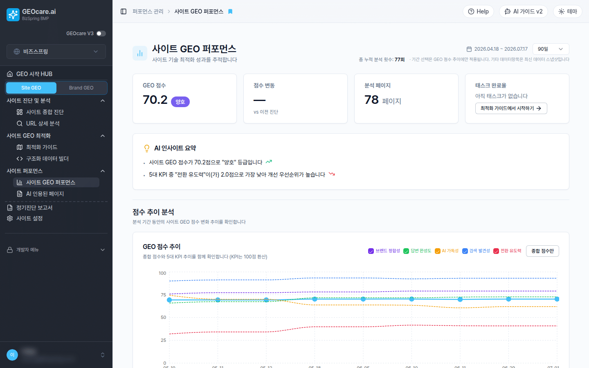The image size is (589, 368).
Task: Uncheck 답변 완성도 legend checkbox
Action: [406, 251]
